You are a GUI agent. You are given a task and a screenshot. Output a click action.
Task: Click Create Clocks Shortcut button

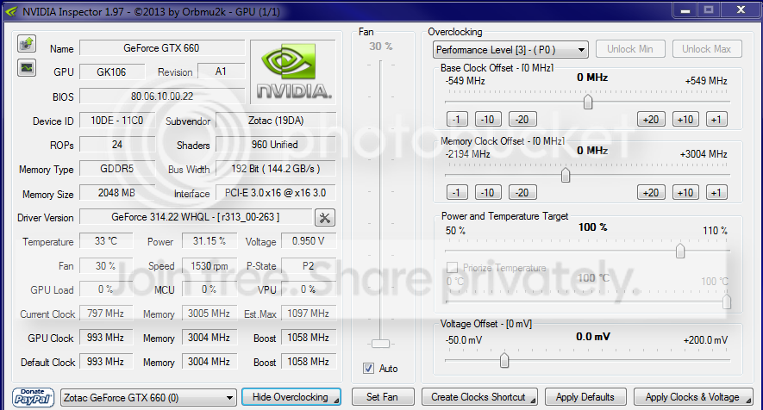coord(479,397)
